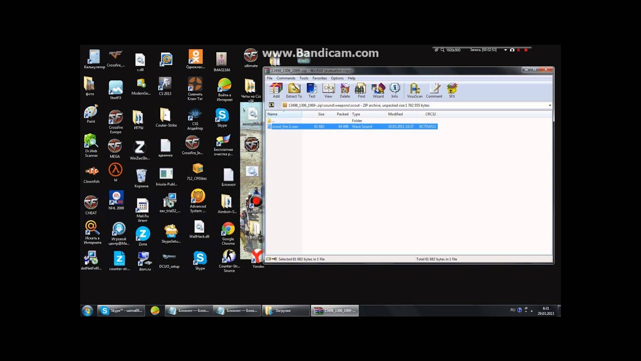Open the Paint desktop shortcut
Viewport: 641px width, 361px height.
click(x=91, y=115)
